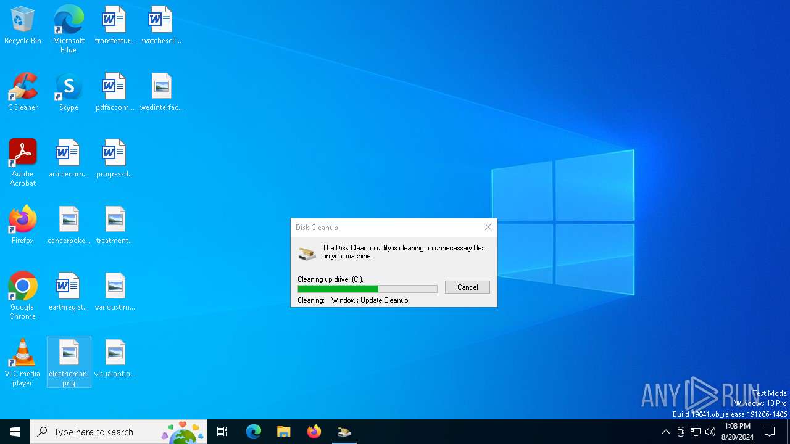Select the VLC media player shortcut
The height and width of the screenshot is (444, 790).
click(x=23, y=363)
